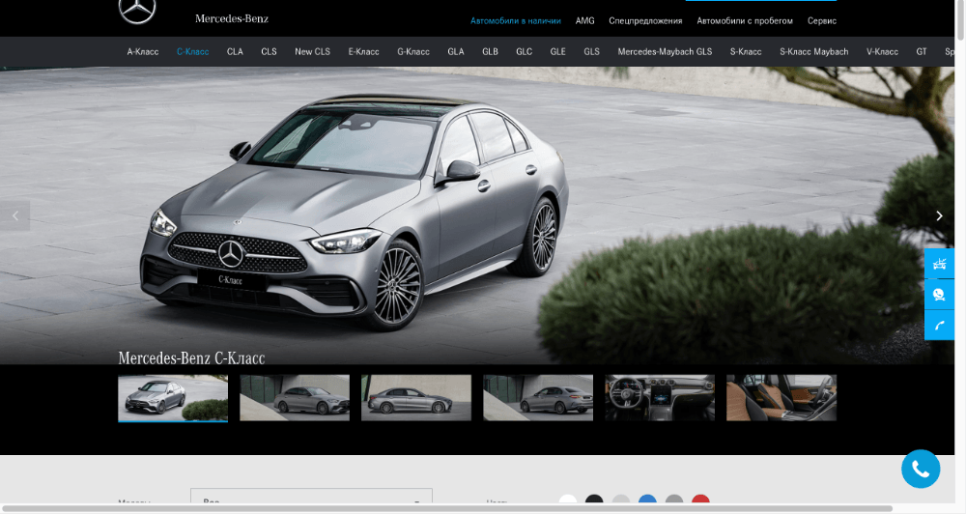Choose the E-Класс model
The height and width of the screenshot is (514, 966).
coord(363,52)
